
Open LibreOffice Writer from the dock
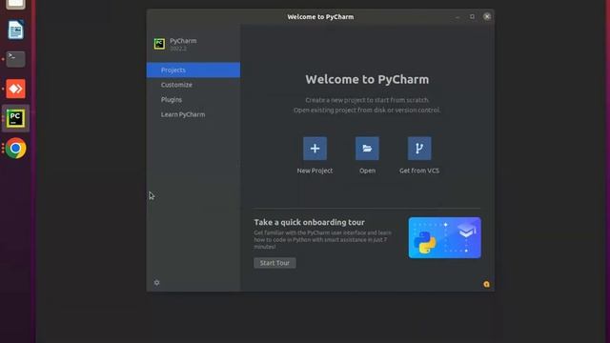(15, 30)
